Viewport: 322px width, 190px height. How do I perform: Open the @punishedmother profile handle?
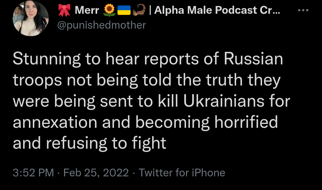click(101, 25)
